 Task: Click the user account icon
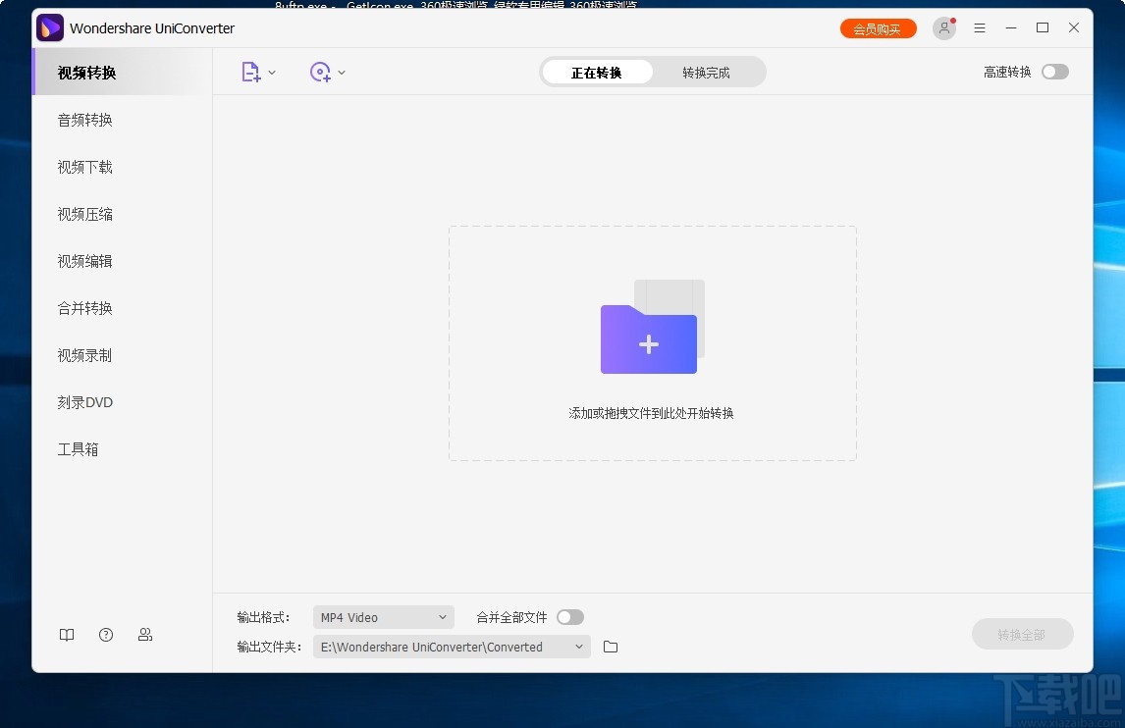coord(943,28)
